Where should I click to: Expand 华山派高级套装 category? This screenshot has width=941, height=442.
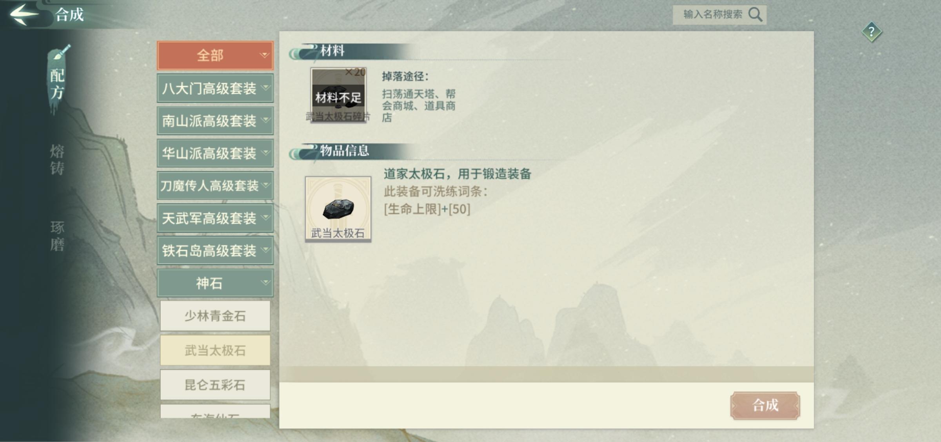[x=215, y=153]
